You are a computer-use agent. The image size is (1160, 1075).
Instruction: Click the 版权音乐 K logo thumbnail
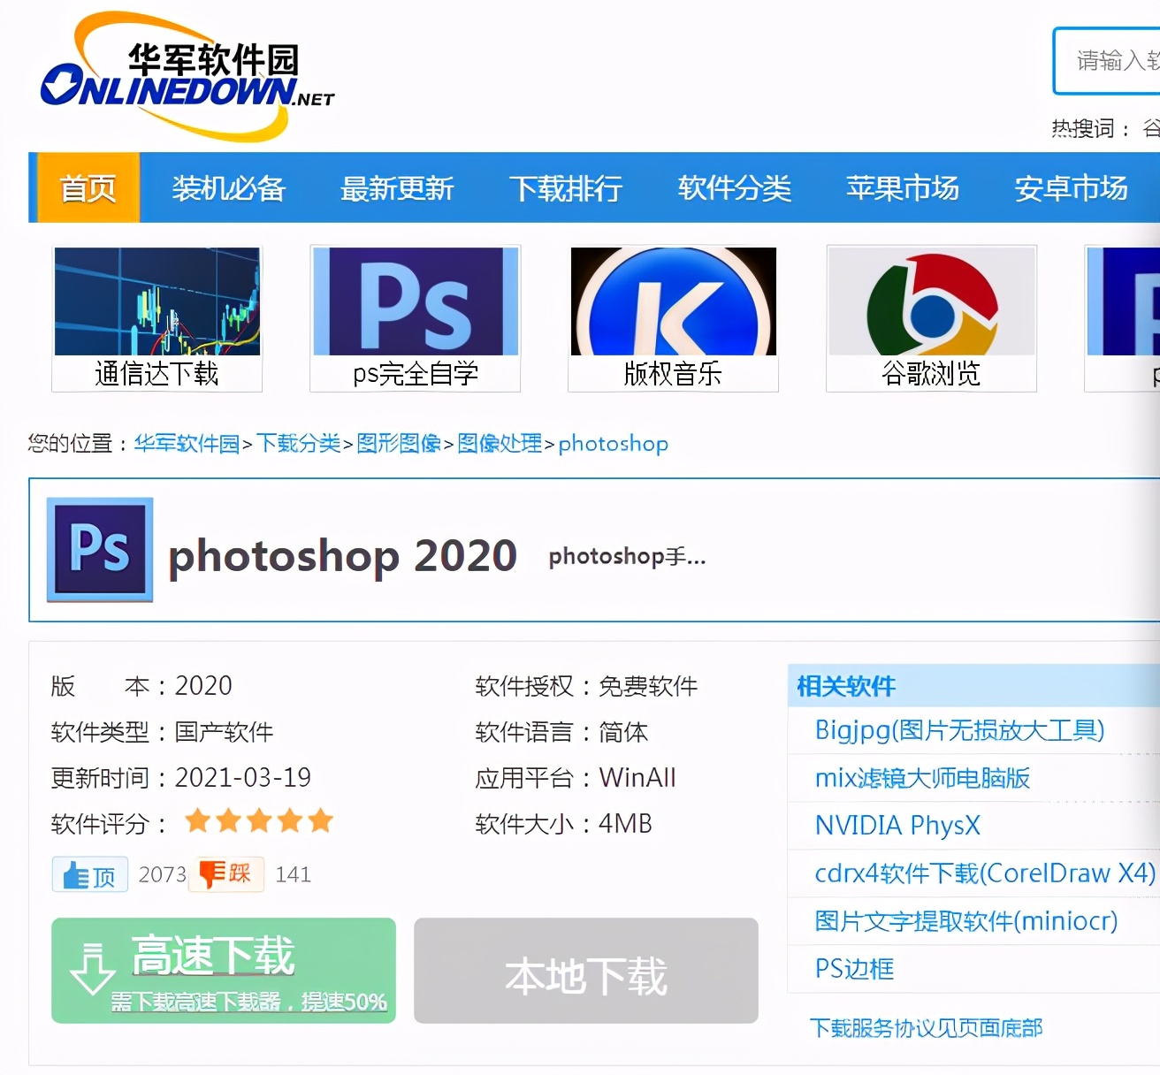coord(672,301)
